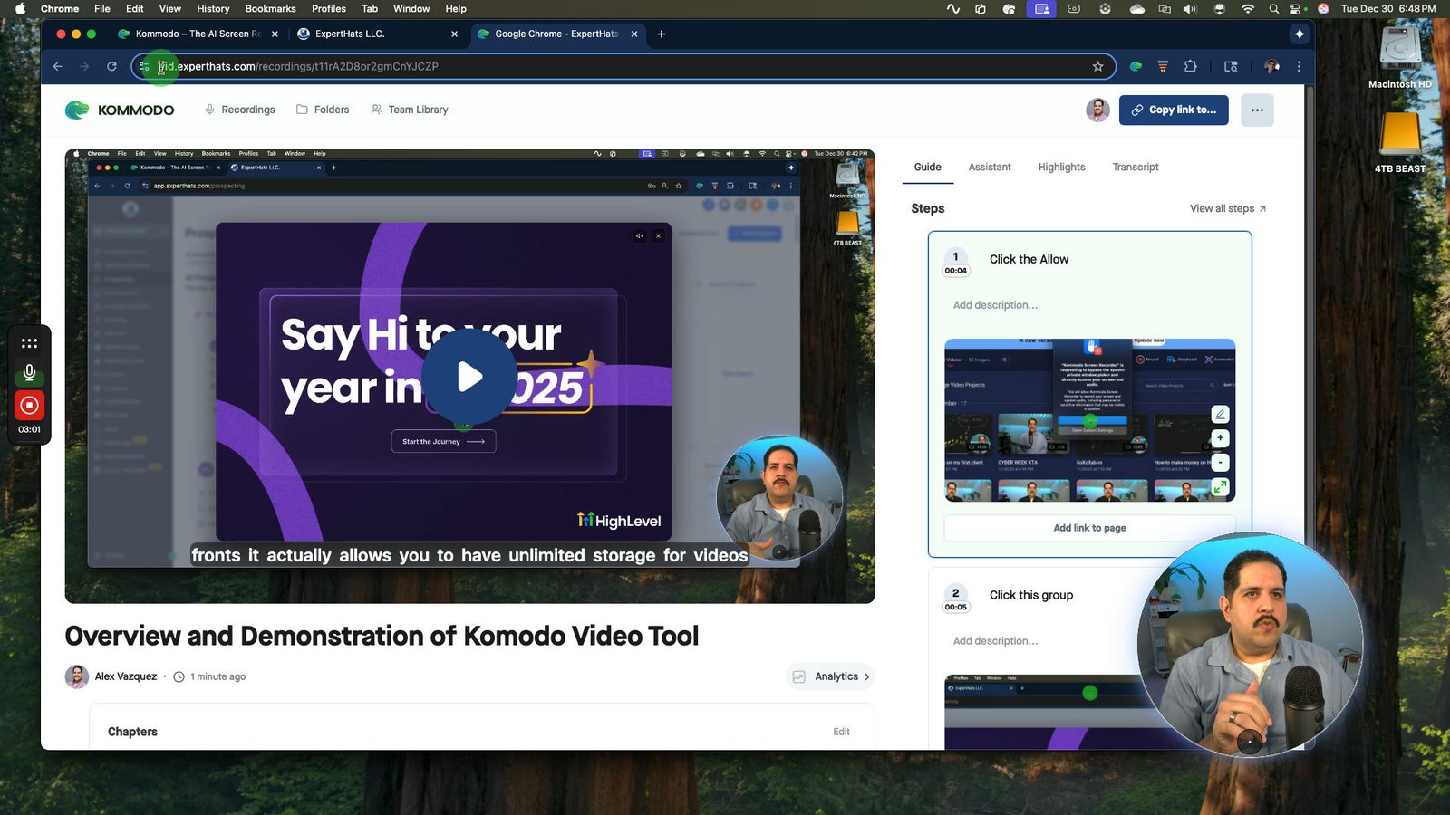1450x815 pixels.
Task: Mute the microphone in the recorder widget
Action: coord(29,373)
